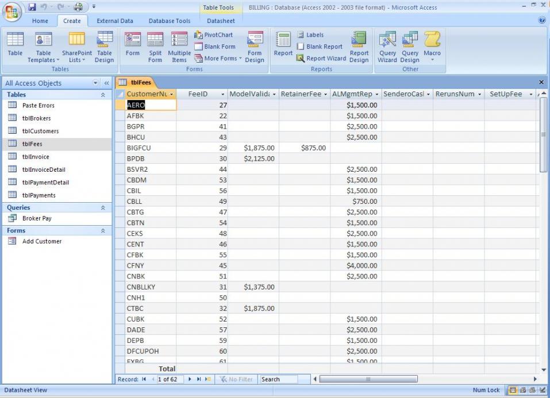Close the tblFees table window
This screenshot has height=398, width=550.
[541, 82]
